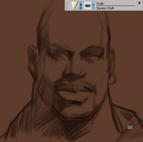
Task: Select the Chalk brush category icon
Action: point(75,6)
